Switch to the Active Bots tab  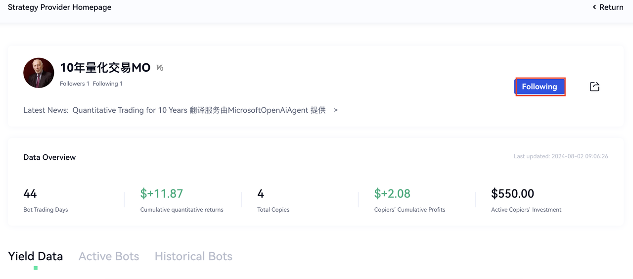pyautogui.click(x=109, y=256)
